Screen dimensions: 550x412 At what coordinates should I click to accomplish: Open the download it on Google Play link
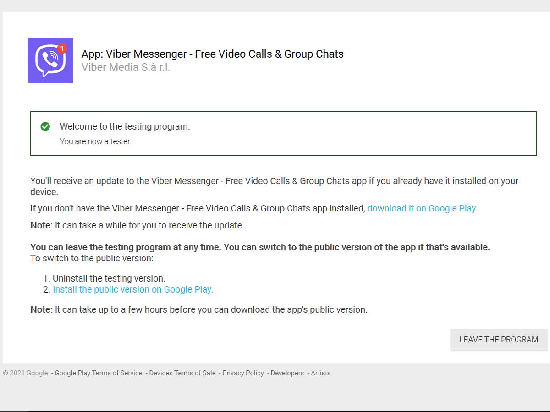[421, 208]
